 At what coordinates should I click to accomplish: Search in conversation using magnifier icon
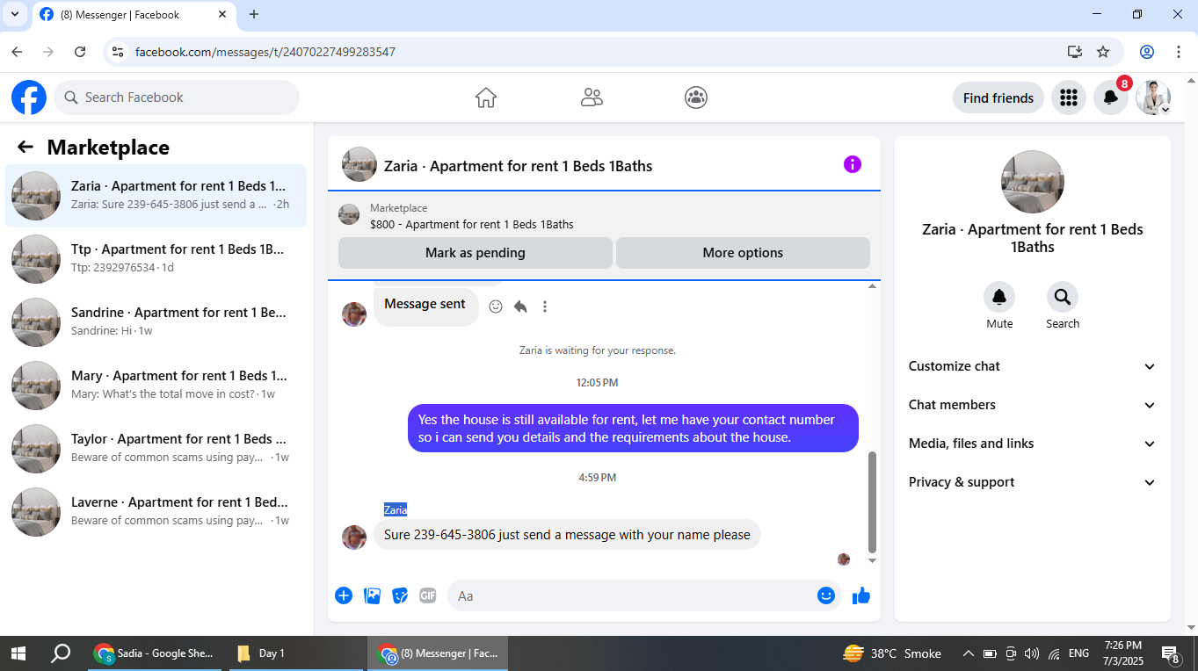click(x=1063, y=297)
